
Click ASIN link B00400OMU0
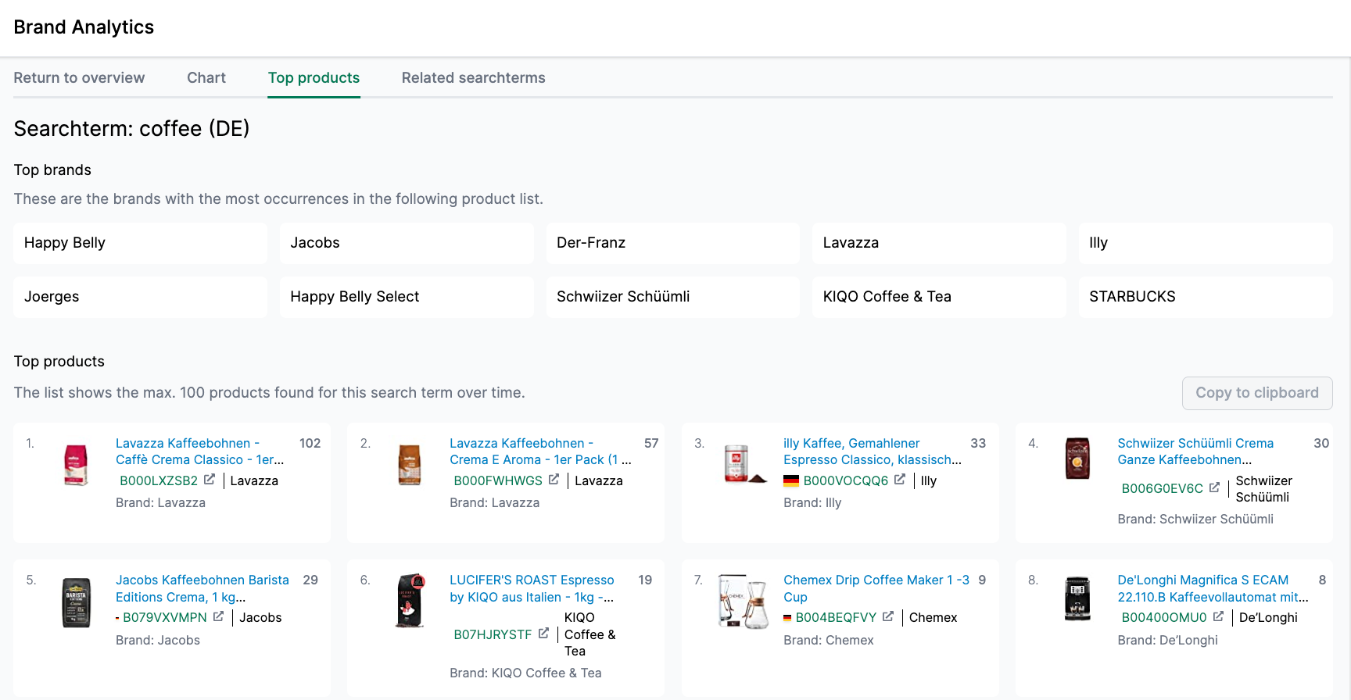point(1164,617)
